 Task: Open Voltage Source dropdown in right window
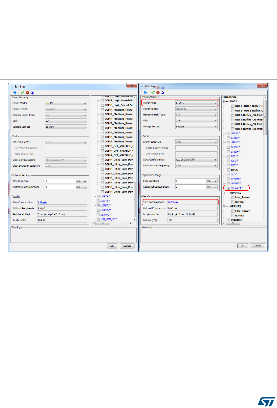pyautogui.click(x=196, y=127)
